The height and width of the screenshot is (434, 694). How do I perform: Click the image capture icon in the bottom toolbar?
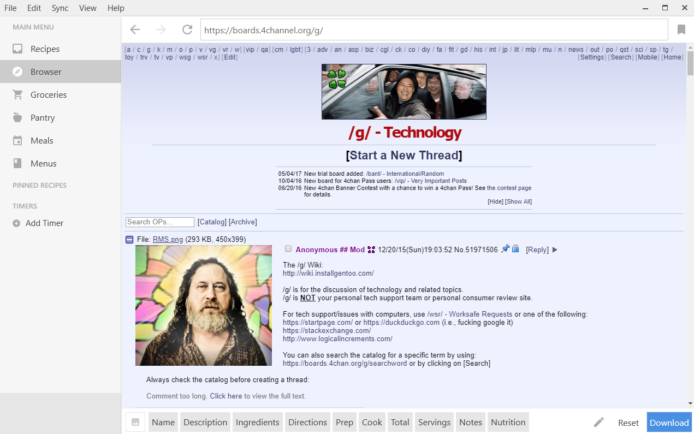pyautogui.click(x=135, y=422)
